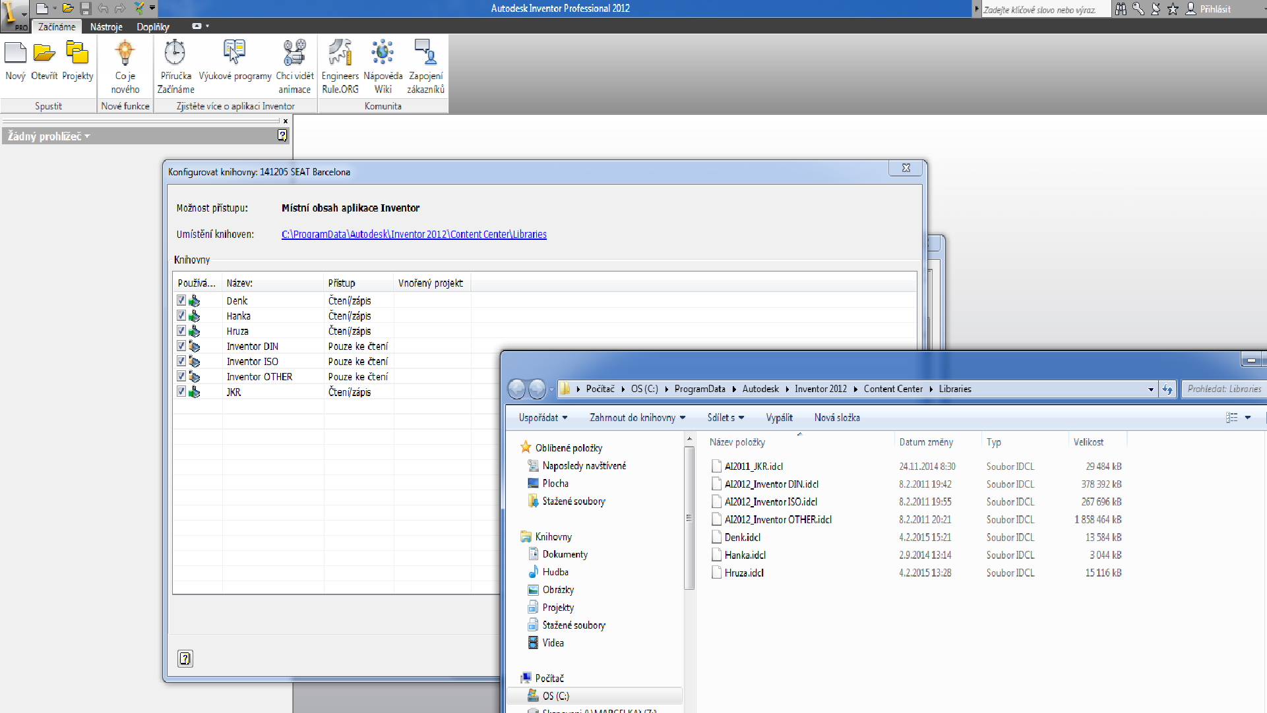The height and width of the screenshot is (713, 1267).
Task: Expand the Uspořádat dropdown in Explorer
Action: (x=543, y=418)
